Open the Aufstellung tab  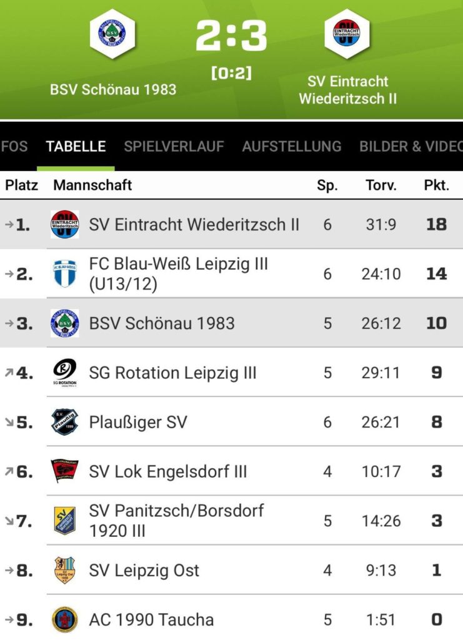292,147
